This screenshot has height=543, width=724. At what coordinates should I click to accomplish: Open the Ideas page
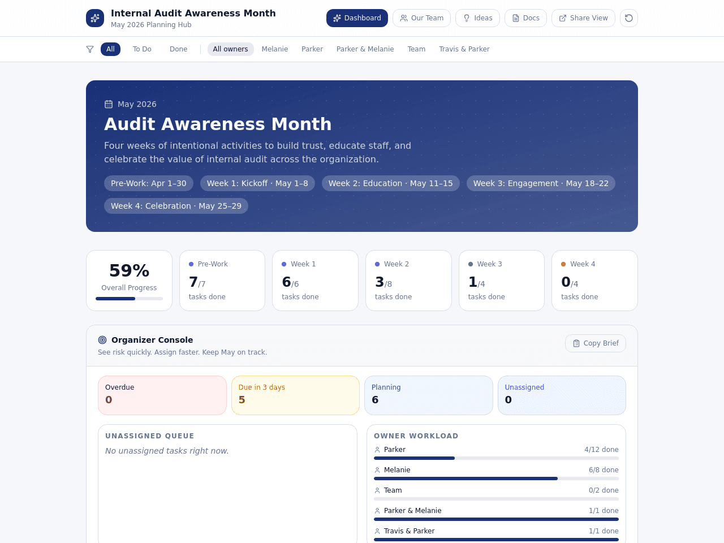point(477,18)
